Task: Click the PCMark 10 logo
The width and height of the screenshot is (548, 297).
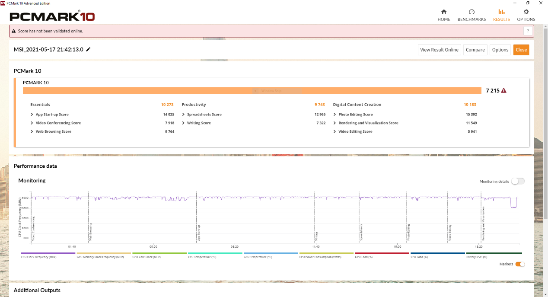Action: (x=52, y=16)
